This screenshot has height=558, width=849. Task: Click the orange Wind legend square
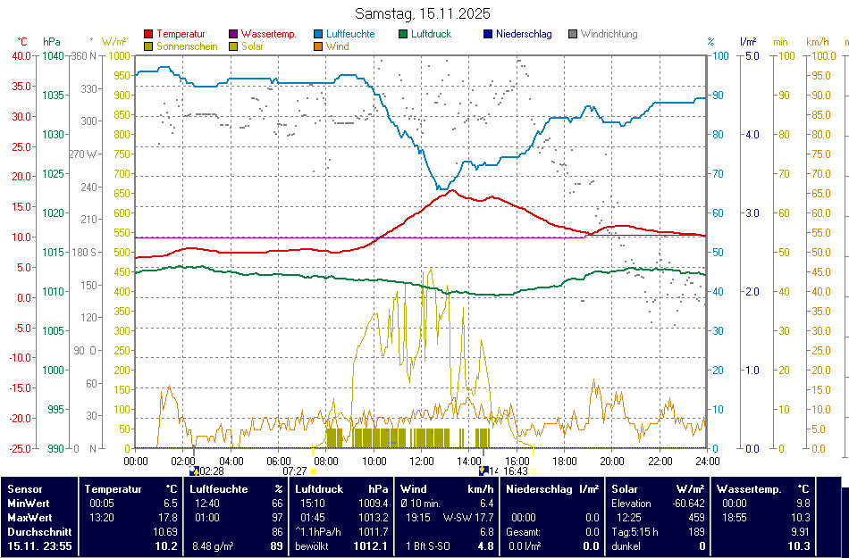pyautogui.click(x=318, y=46)
